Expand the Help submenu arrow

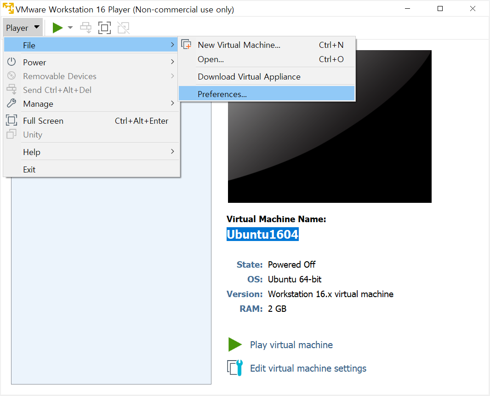[x=172, y=151]
